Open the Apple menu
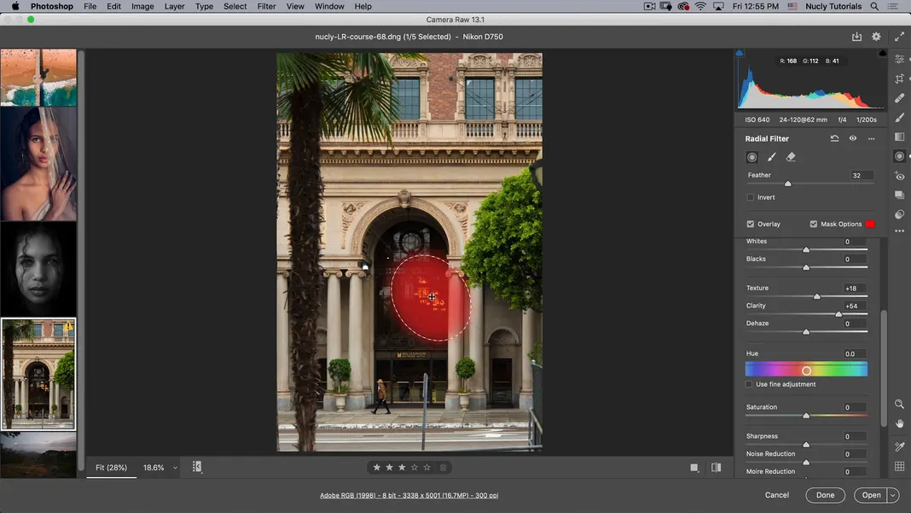 click(x=15, y=6)
